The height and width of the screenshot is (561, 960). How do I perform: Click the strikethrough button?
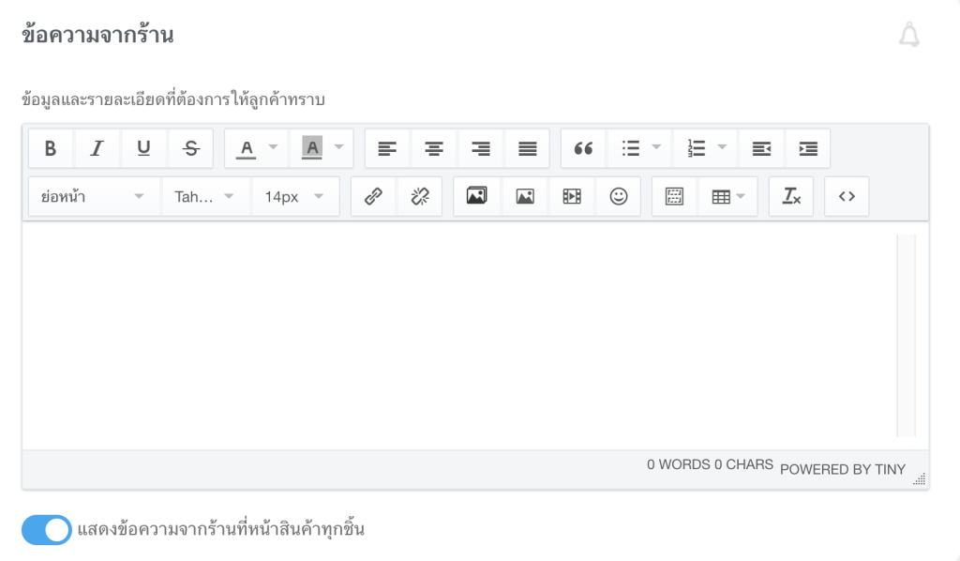(190, 148)
